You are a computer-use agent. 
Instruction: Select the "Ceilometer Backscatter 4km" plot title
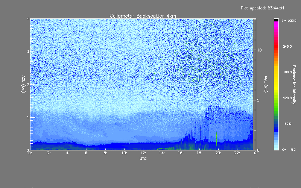pyautogui.click(x=143, y=16)
